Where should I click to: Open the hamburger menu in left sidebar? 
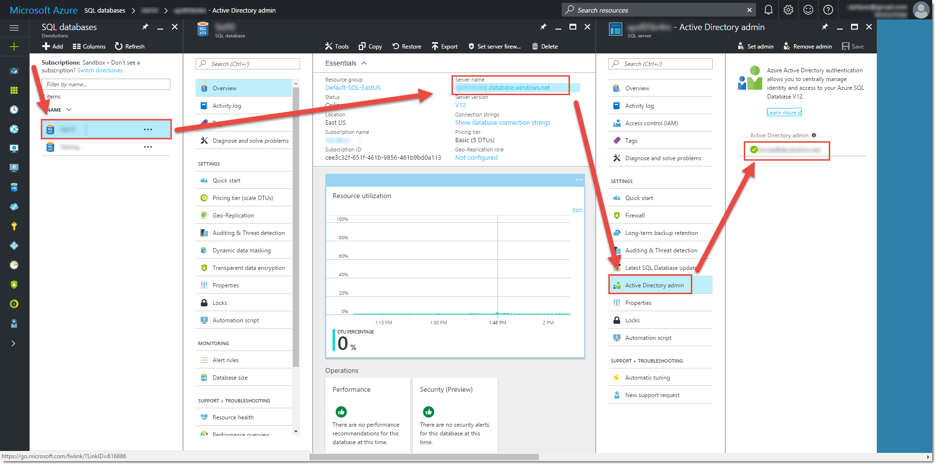click(x=14, y=28)
